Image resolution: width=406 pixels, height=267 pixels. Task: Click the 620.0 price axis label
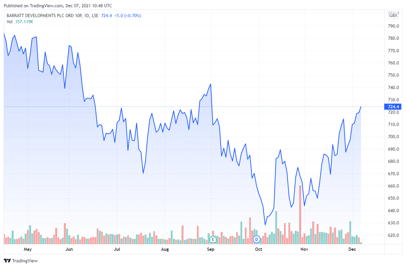coord(394,235)
